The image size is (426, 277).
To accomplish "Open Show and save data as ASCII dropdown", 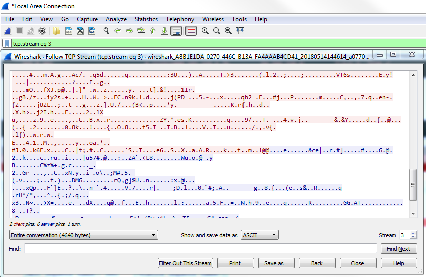I will coord(260,235).
